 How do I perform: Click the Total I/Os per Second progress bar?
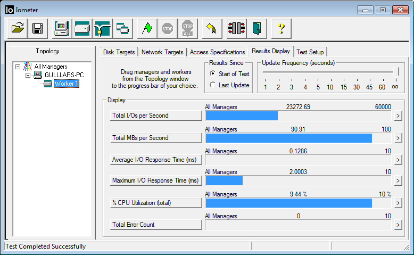tap(298, 116)
